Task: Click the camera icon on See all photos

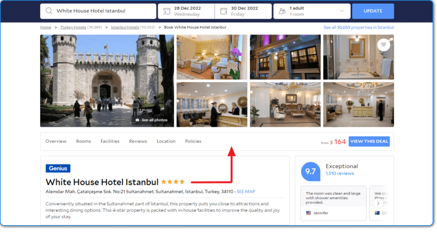Action: (137, 120)
